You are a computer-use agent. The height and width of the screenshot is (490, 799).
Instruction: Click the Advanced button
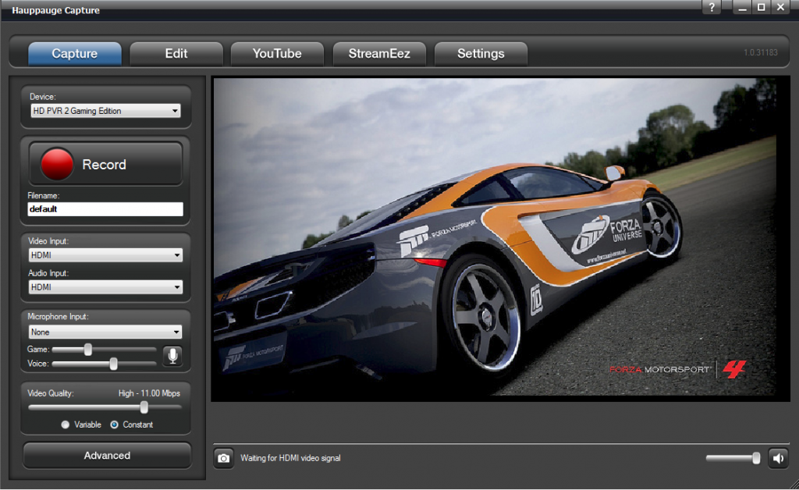pyautogui.click(x=107, y=456)
